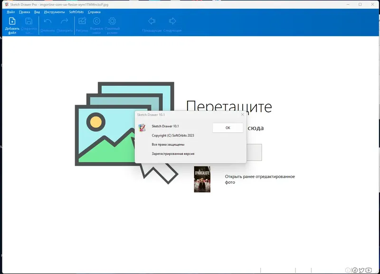The height and width of the screenshot is (274, 380).
Task: Click the info circle icon in status bar
Action: pyautogui.click(x=348, y=270)
